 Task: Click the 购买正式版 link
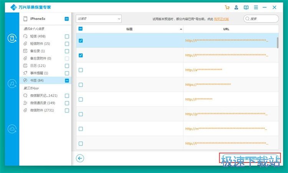coord(221,19)
